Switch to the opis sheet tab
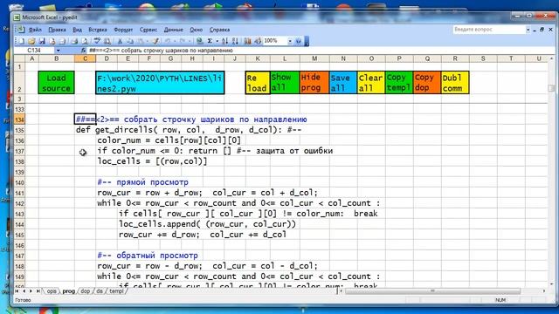 pyautogui.click(x=52, y=291)
